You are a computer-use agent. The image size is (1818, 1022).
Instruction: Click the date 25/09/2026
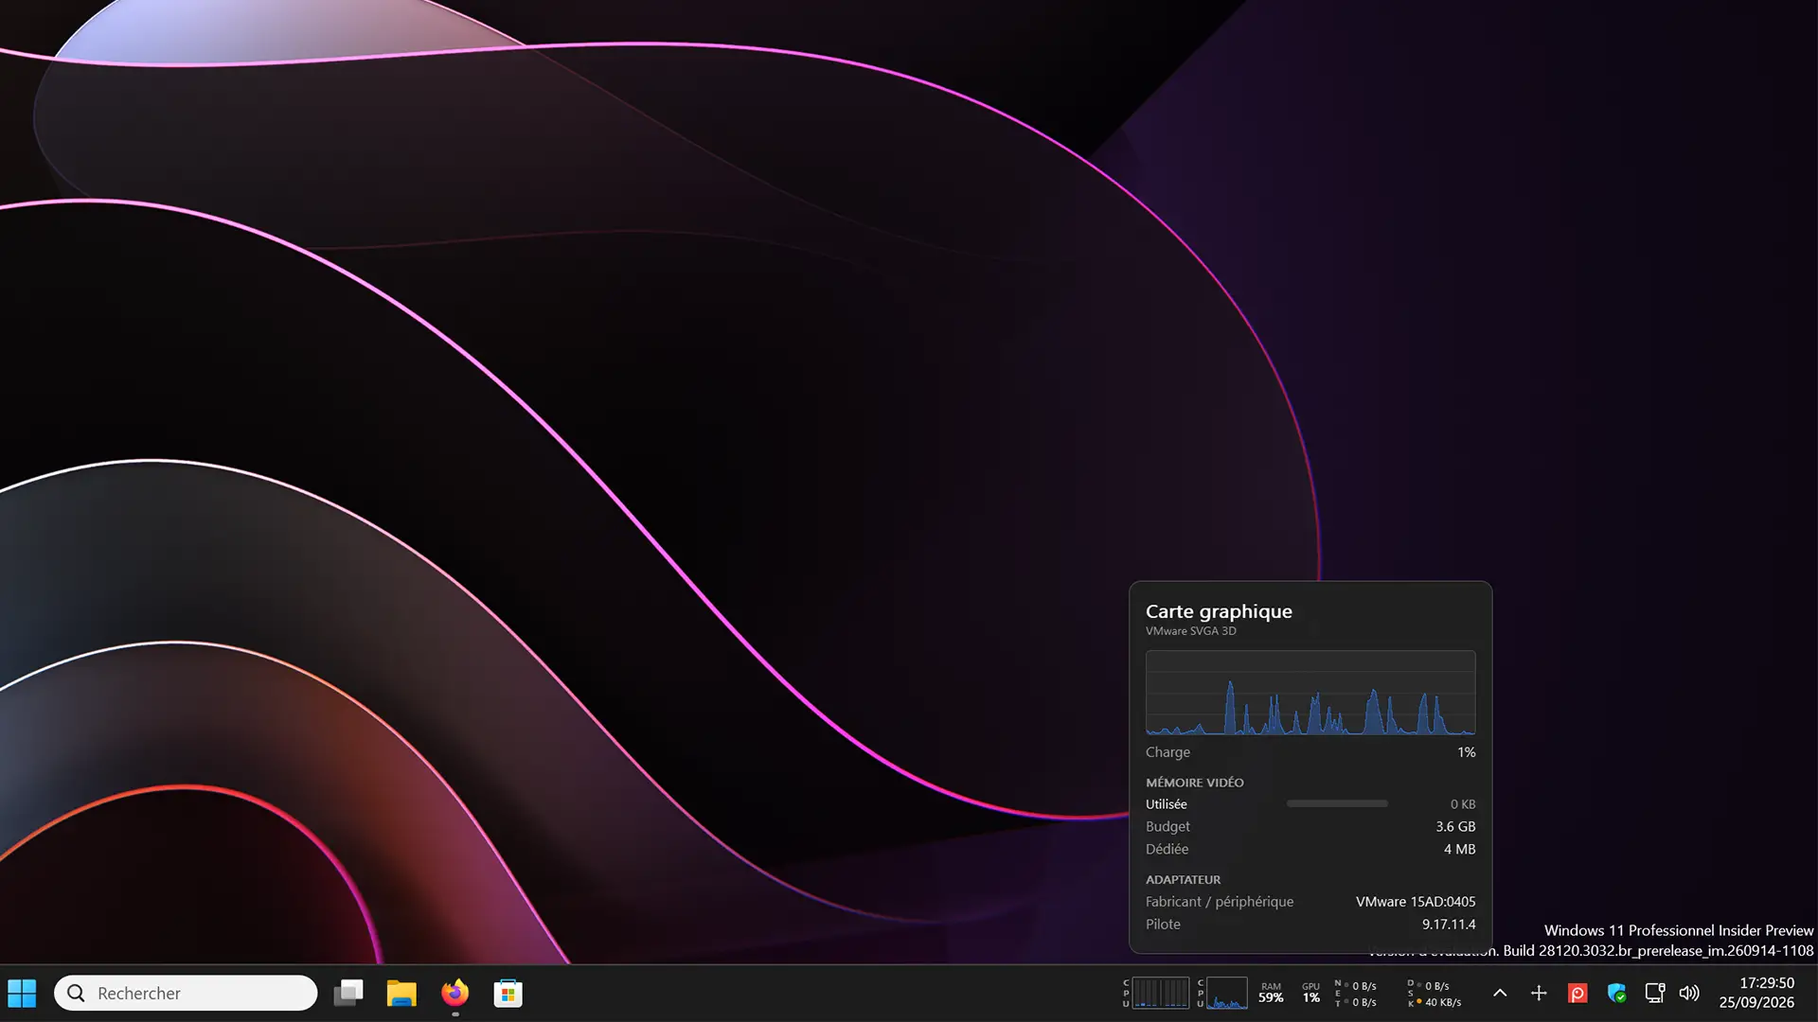pyautogui.click(x=1756, y=1002)
